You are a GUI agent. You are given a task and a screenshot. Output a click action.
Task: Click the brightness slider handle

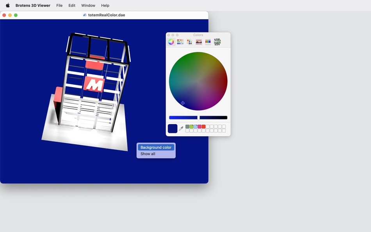[x=198, y=118]
